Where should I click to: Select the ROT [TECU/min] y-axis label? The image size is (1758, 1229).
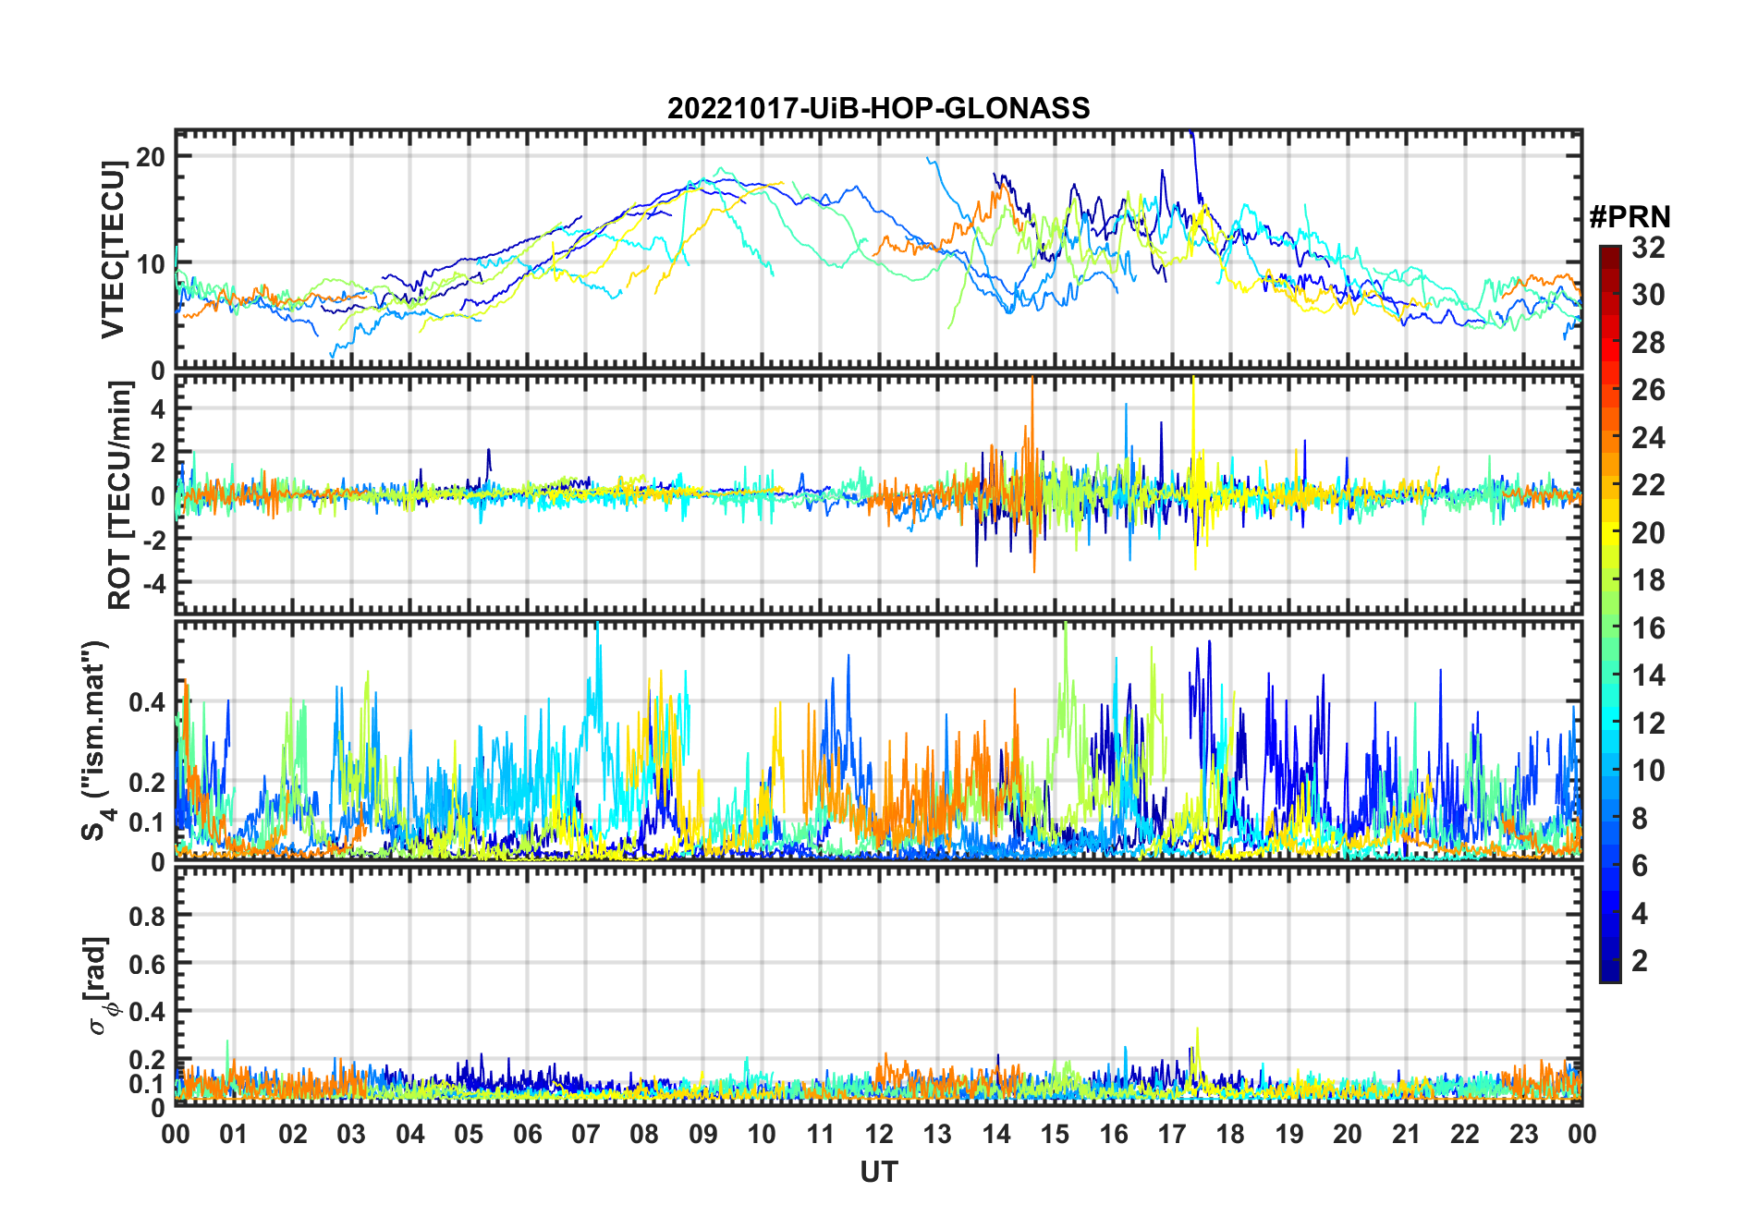coord(119,495)
